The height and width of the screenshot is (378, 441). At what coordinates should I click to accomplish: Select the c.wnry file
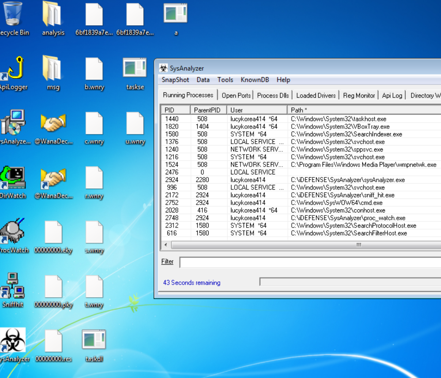pyautogui.click(x=94, y=128)
